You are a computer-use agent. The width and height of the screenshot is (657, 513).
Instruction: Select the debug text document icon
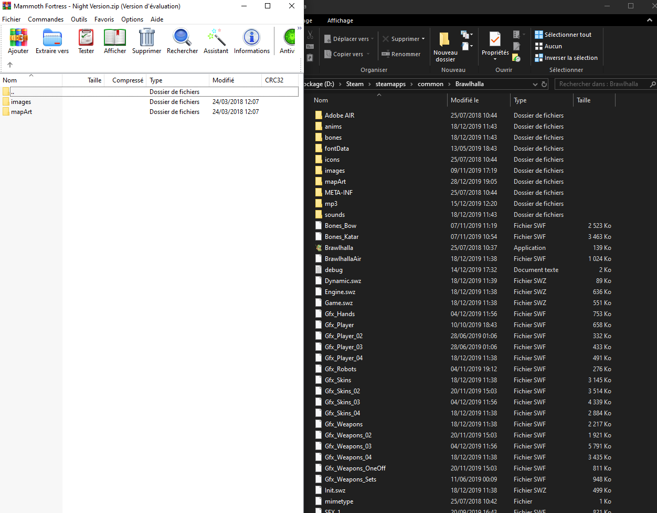point(319,270)
